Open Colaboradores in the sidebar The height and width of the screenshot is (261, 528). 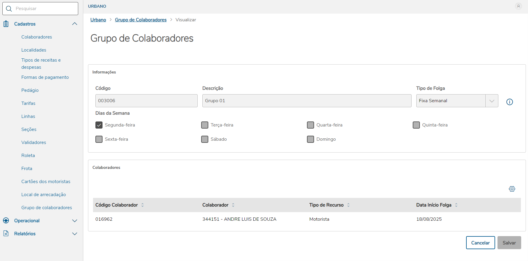(x=37, y=37)
